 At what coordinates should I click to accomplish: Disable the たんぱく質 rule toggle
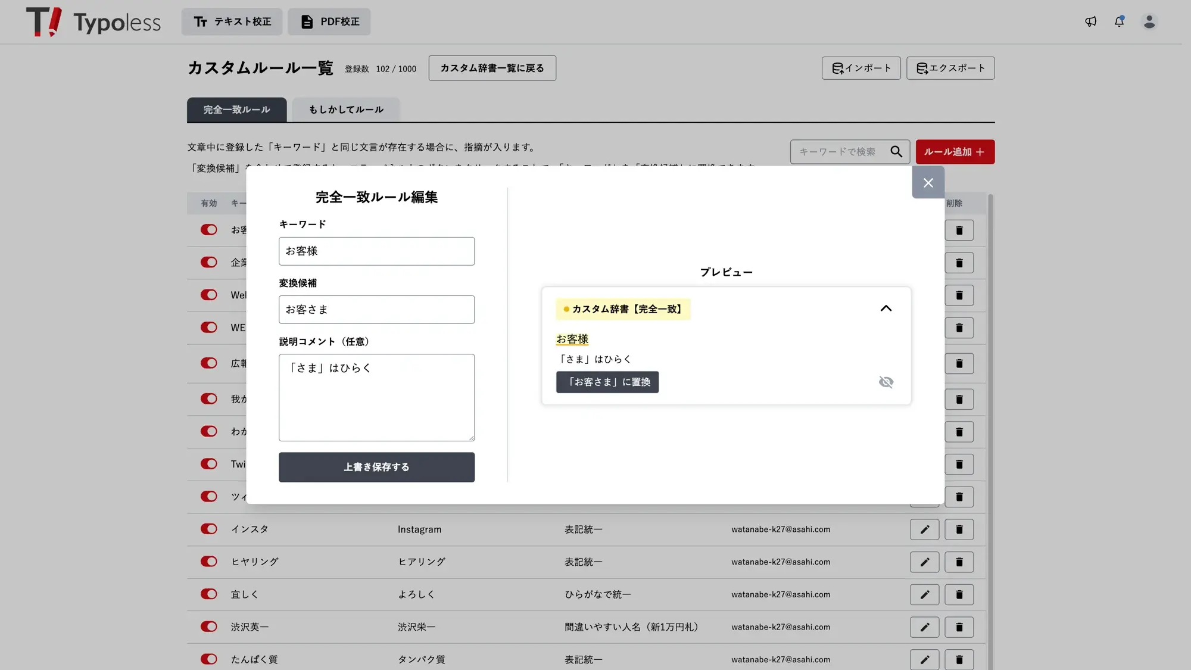[x=209, y=659]
